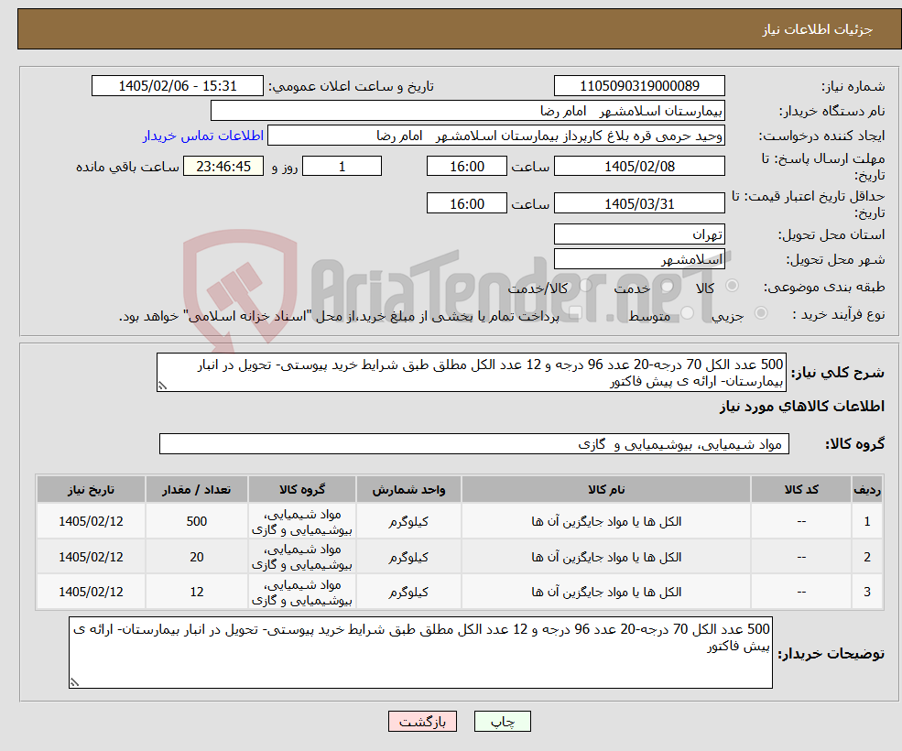Click the تاریخ نیاز column header
This screenshot has height=751, width=902.
coord(91,489)
